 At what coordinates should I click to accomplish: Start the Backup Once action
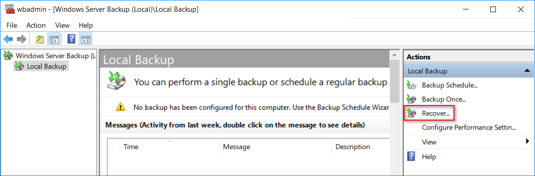[x=444, y=99]
